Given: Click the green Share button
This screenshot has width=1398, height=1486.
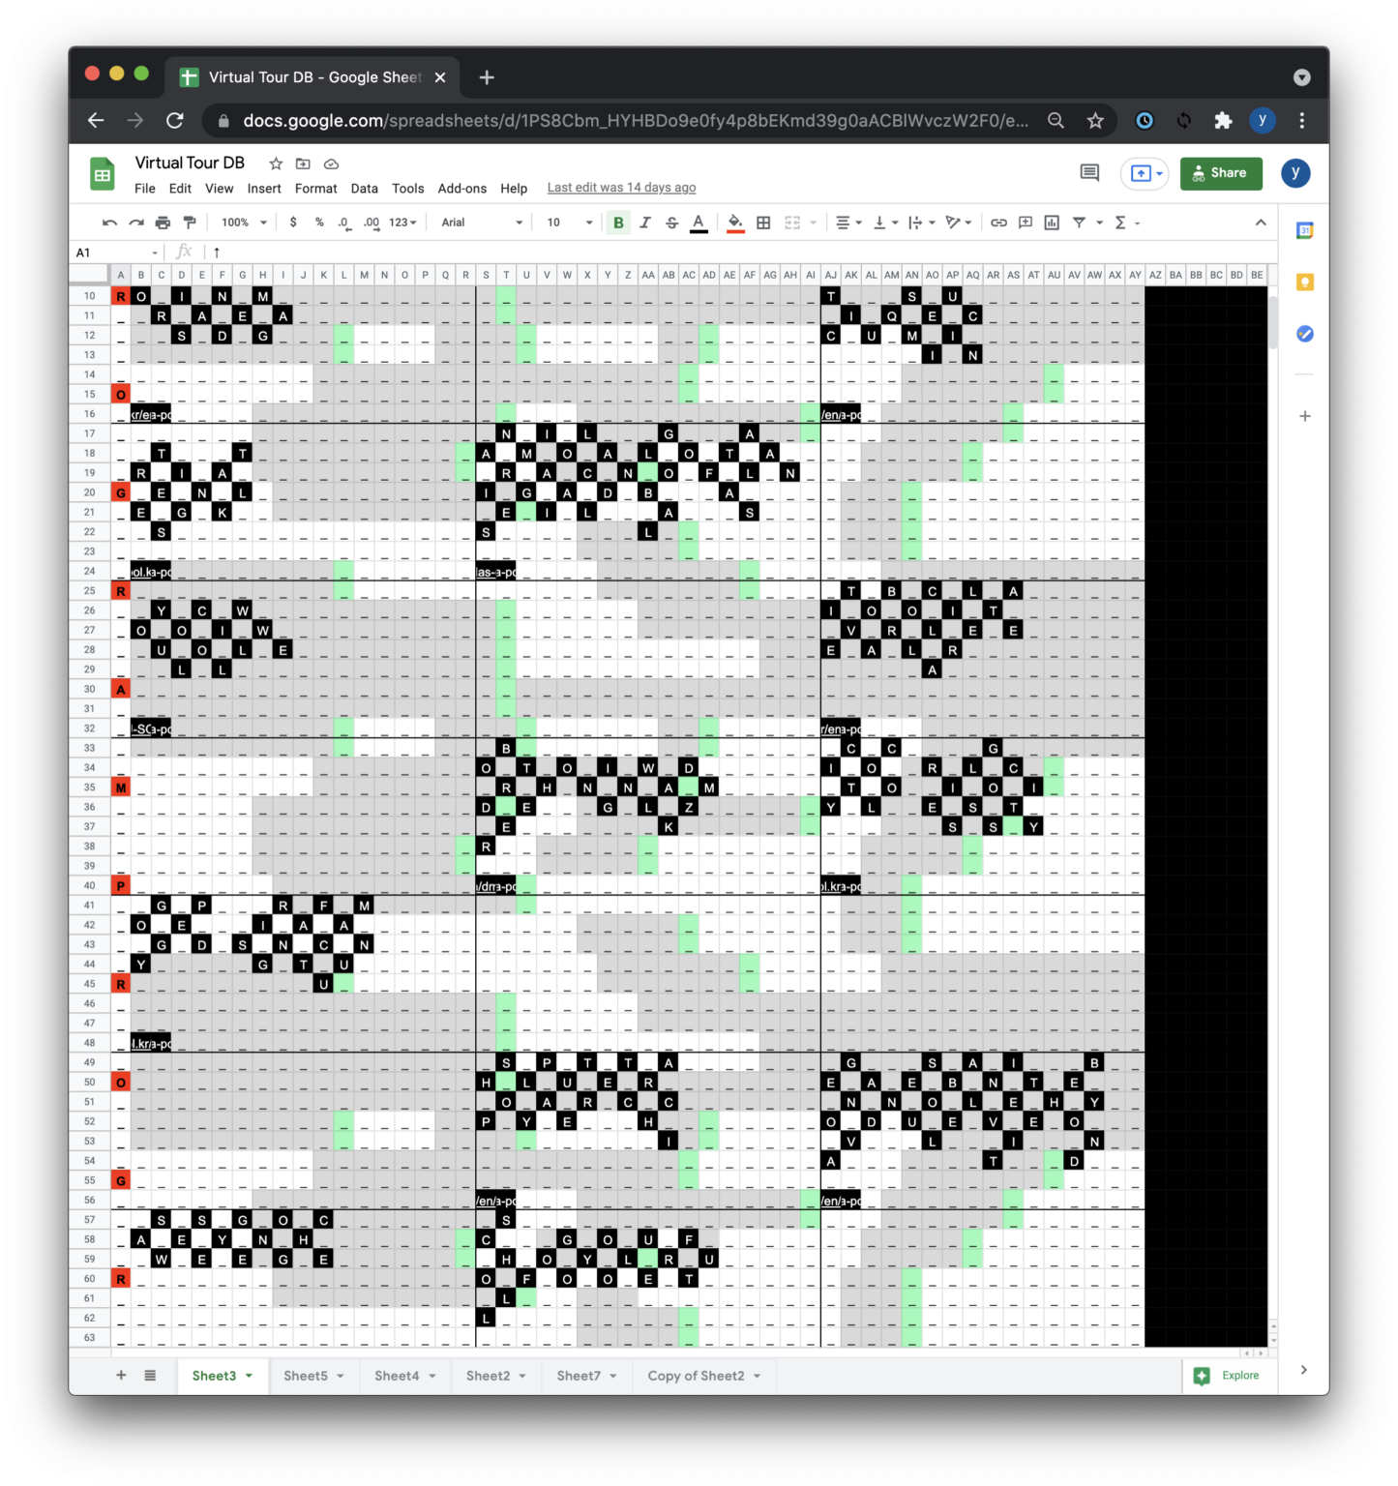Looking at the screenshot, I should [x=1220, y=173].
